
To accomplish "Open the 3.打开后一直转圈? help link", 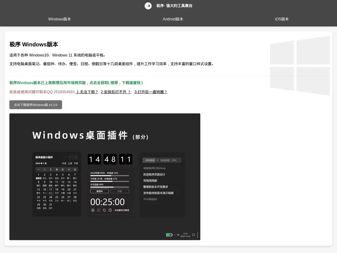I will (x=151, y=92).
